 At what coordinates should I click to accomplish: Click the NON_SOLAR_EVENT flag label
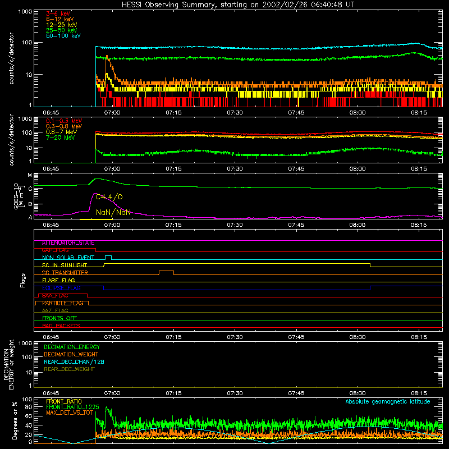[68, 258]
